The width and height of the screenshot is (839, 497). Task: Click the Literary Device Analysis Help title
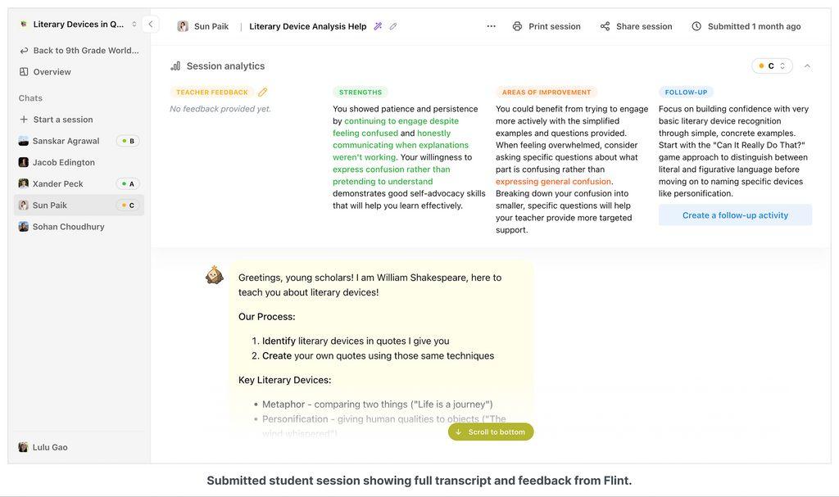point(308,26)
